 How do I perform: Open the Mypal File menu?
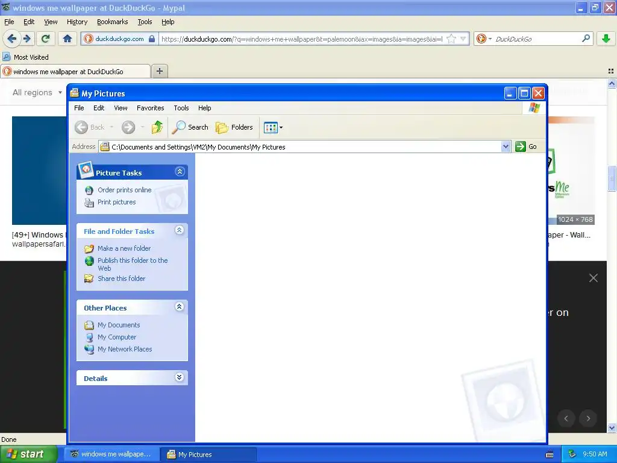pyautogui.click(x=9, y=22)
